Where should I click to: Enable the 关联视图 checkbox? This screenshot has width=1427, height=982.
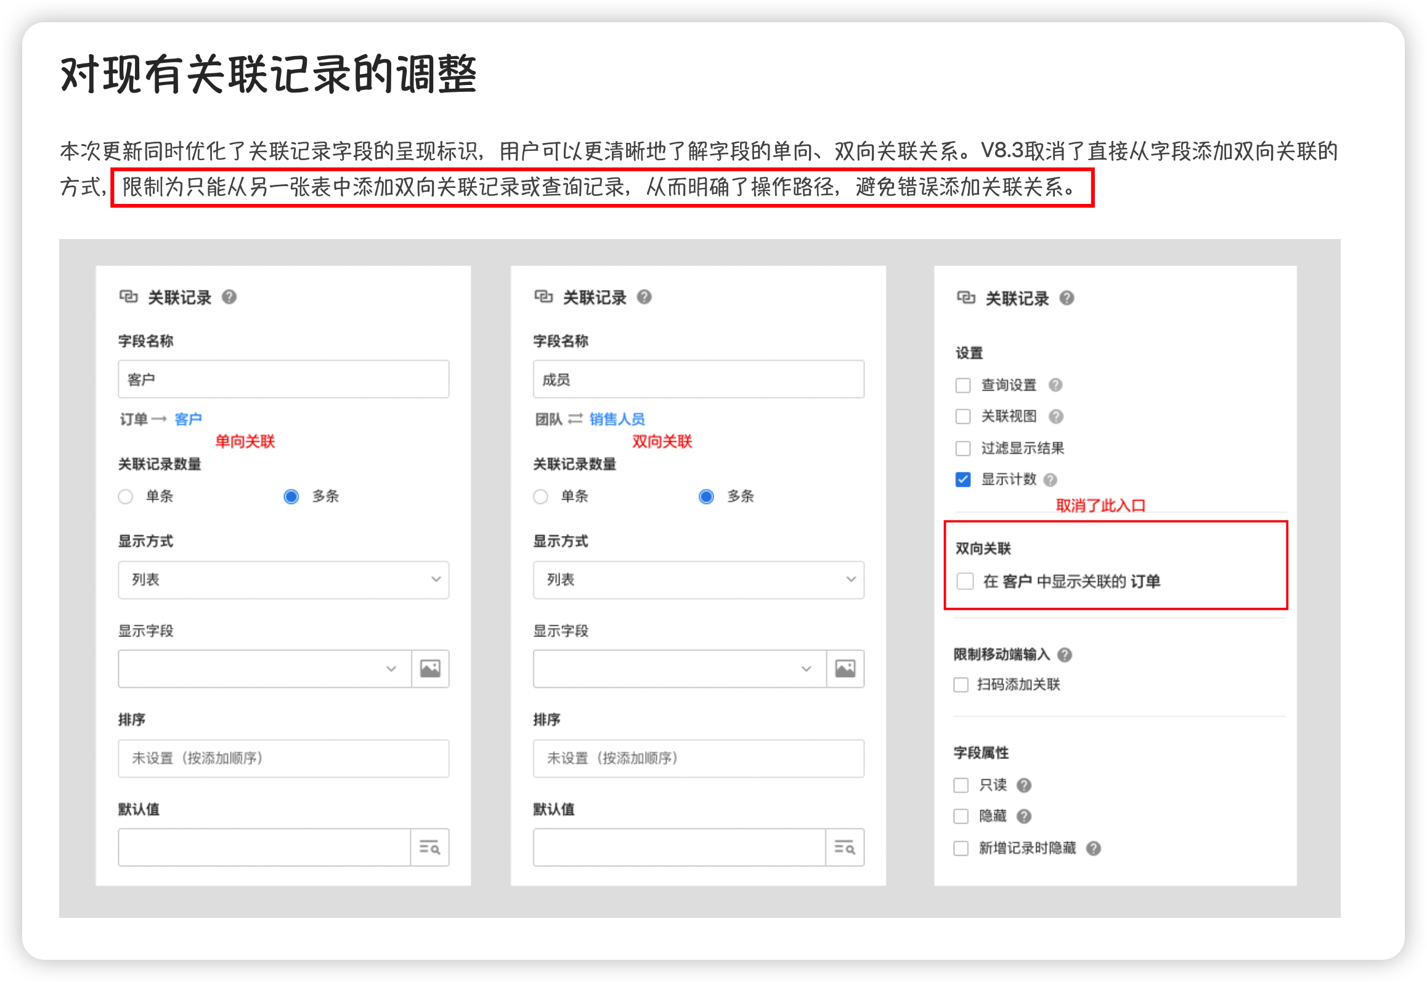tap(963, 416)
